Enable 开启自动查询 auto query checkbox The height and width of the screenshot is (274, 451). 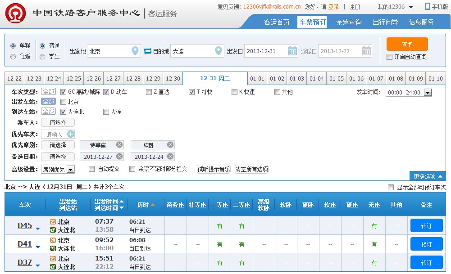[x=389, y=57]
